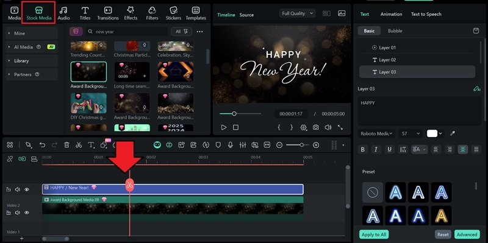Image resolution: width=488 pixels, height=243 pixels.
Task: Expand the AI Media category
Action: (32, 47)
